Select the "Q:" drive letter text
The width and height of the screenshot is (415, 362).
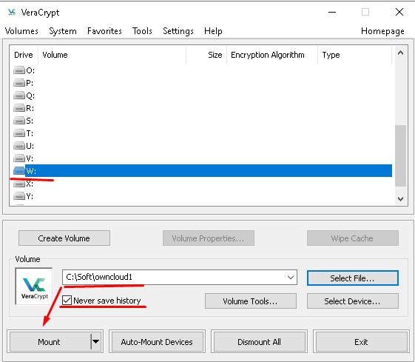(x=30, y=95)
